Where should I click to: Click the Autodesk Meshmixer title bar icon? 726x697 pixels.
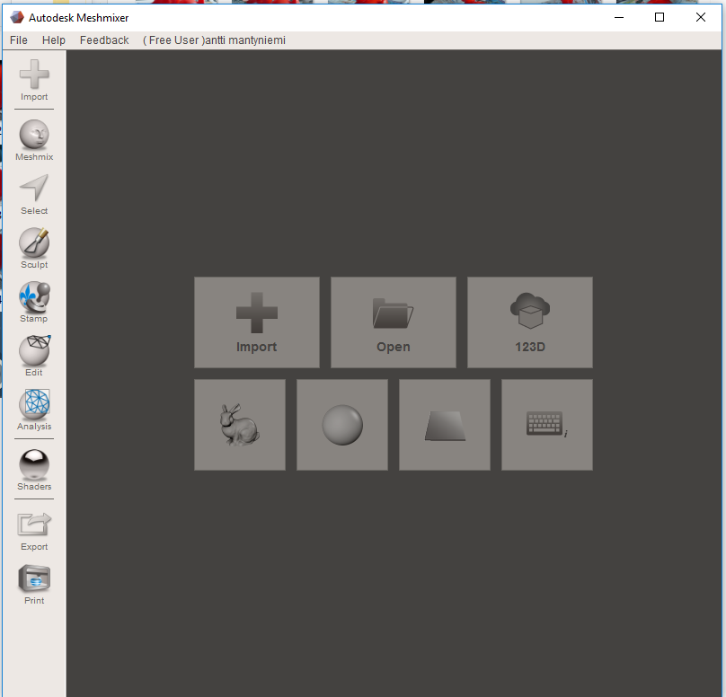(17, 18)
